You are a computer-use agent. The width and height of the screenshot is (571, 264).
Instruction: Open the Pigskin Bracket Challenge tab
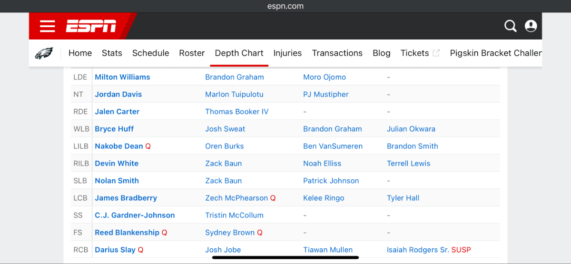click(495, 53)
